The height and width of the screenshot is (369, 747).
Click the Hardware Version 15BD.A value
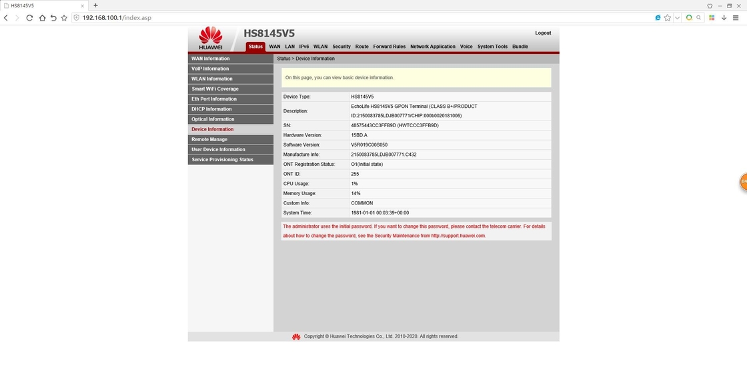point(359,135)
